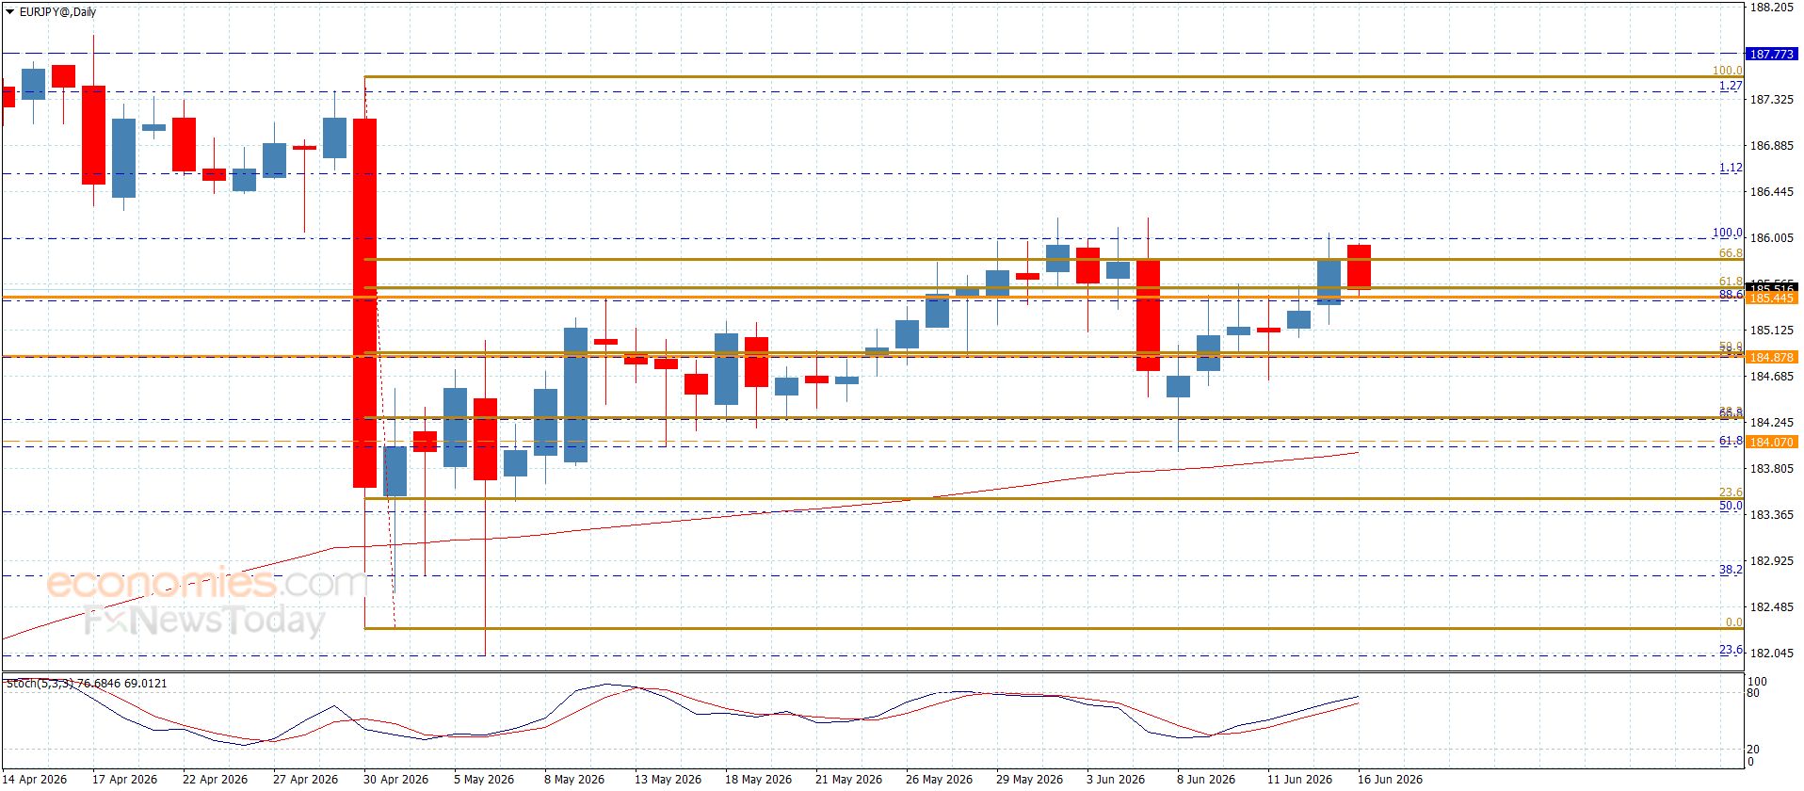Select the orange 184.878 price label
Viewport: 1804px width, 791px height.
pyautogui.click(x=1771, y=357)
